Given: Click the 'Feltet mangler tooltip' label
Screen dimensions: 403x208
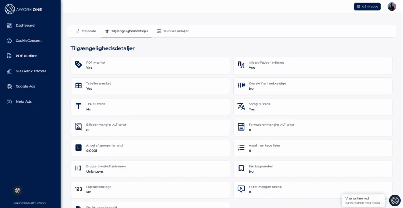Looking at the screenshot, I should pyautogui.click(x=265, y=187).
